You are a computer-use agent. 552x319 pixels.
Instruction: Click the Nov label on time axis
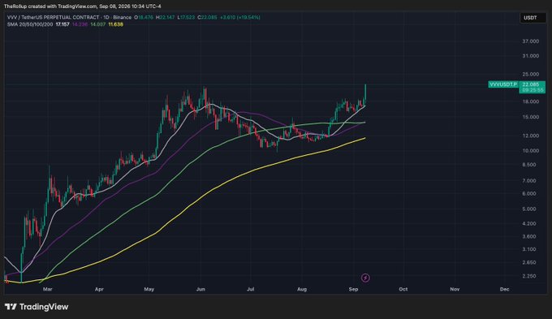coord(455,289)
